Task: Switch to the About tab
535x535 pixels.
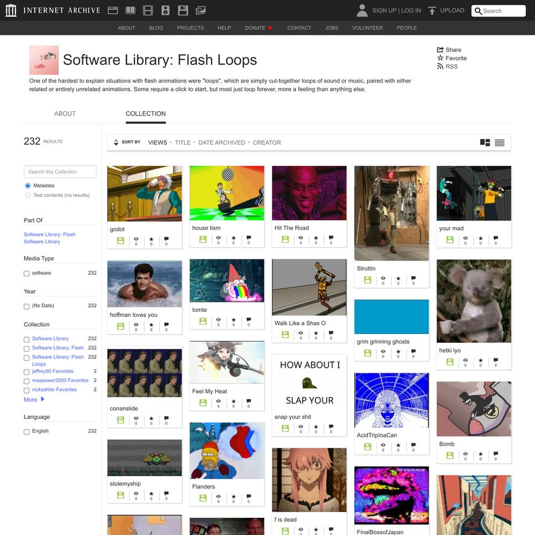Action: 65,113
